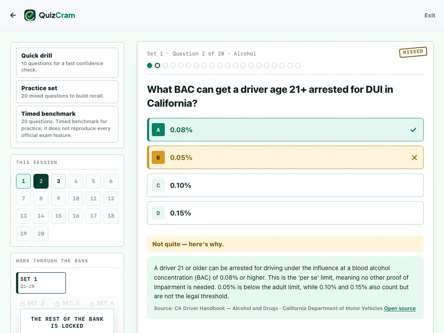
Task: Open Set 1 Q1–20 in the bank
Action: pyautogui.click(x=41, y=283)
